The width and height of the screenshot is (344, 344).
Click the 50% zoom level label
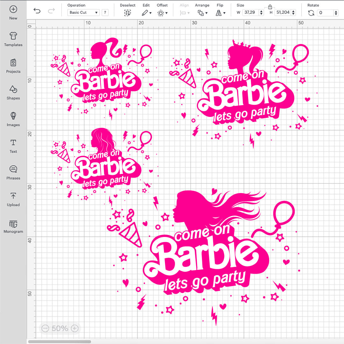pyautogui.click(x=60, y=328)
